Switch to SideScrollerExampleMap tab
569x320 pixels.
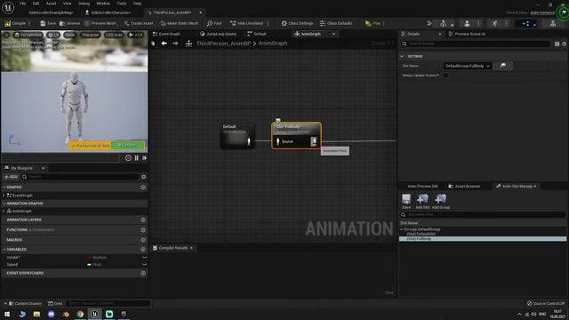pyautogui.click(x=51, y=12)
